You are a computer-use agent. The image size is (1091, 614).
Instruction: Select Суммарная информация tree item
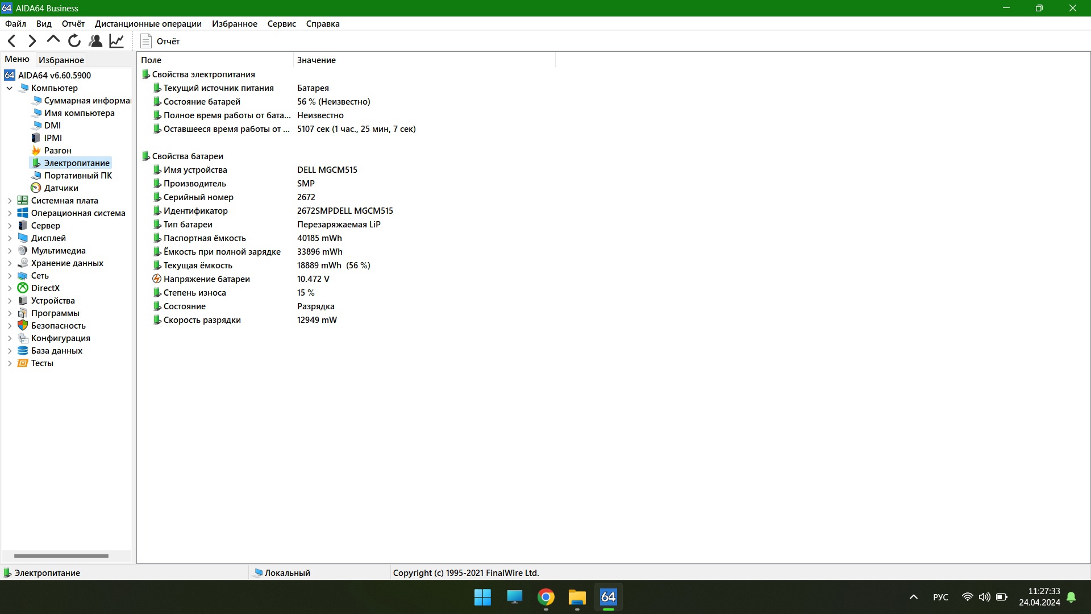coord(81,101)
